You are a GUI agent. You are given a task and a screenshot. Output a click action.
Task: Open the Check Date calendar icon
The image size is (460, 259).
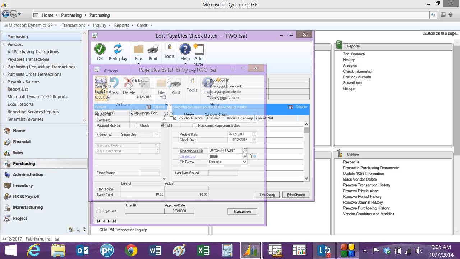[x=254, y=140]
